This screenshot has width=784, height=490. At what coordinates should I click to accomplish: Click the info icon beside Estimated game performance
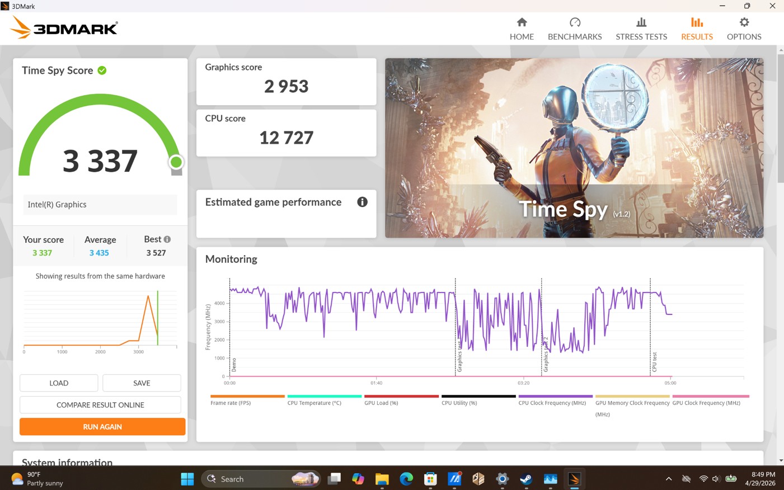[x=362, y=202]
